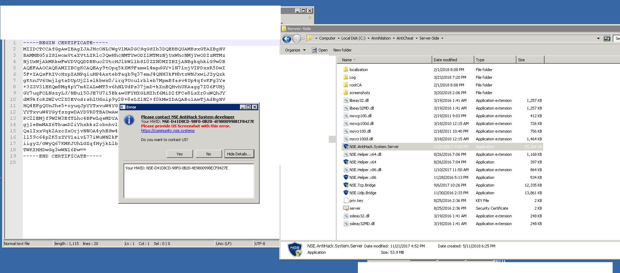Select ssleay32.dll file icon
The width and height of the screenshot is (620, 273).
coord(346,216)
